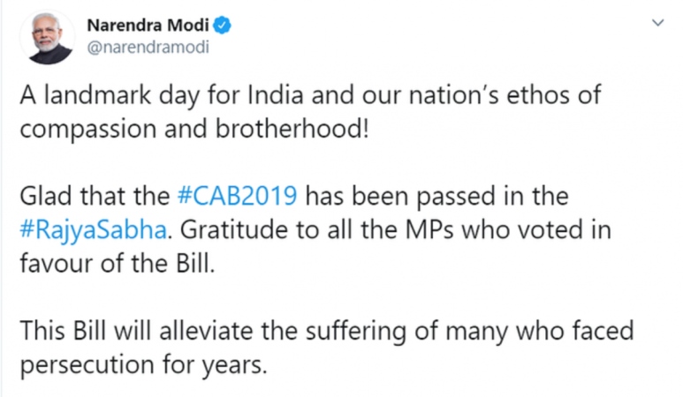Image resolution: width=683 pixels, height=397 pixels.
Task: Open the tweet options chevron menu
Action: 657,22
